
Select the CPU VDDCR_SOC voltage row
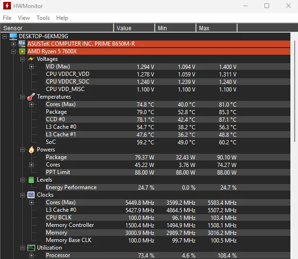[168, 82]
